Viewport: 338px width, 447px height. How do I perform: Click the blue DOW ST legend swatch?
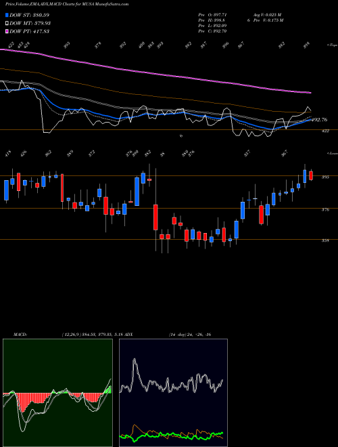(x=7, y=15)
